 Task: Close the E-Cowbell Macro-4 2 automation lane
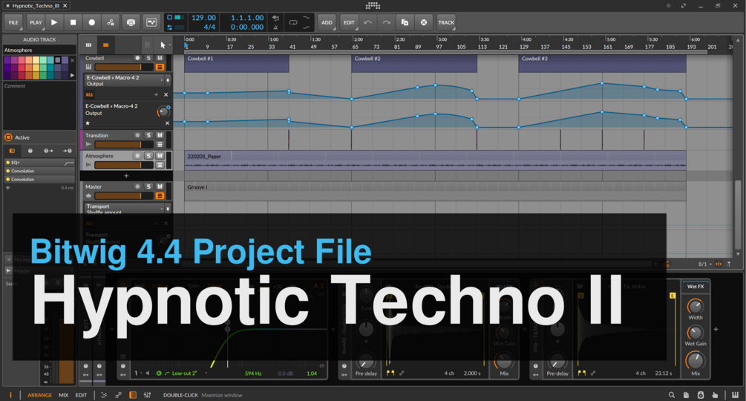pyautogui.click(x=167, y=123)
